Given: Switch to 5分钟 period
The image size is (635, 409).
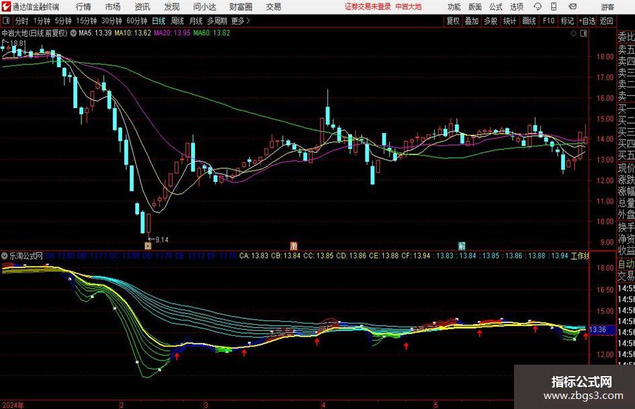Looking at the screenshot, I should point(62,21).
